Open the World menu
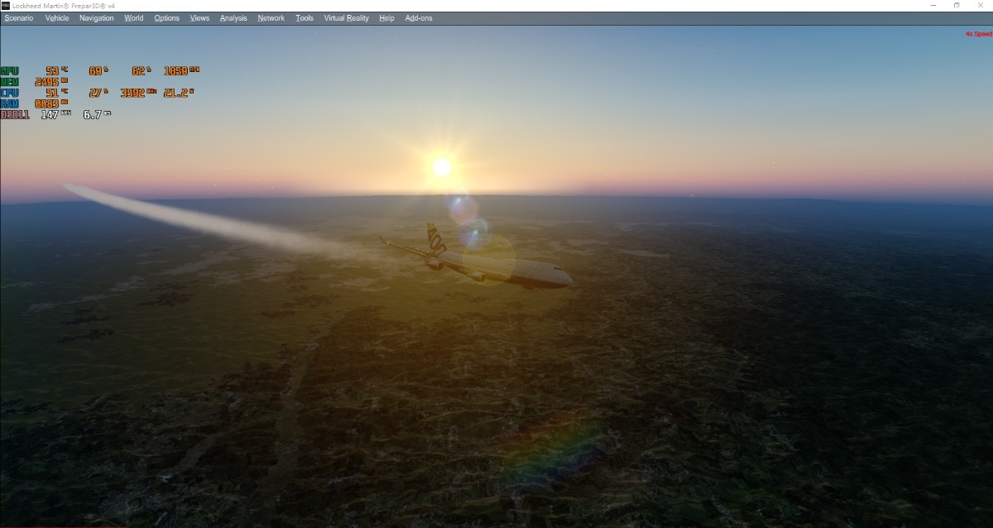993x528 pixels. point(133,17)
